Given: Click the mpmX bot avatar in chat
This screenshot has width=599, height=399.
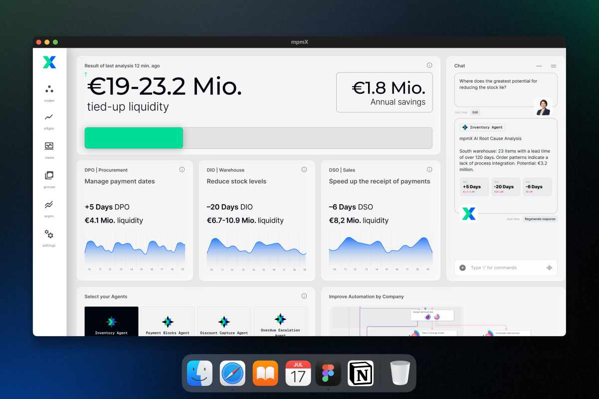Looking at the screenshot, I should point(468,214).
